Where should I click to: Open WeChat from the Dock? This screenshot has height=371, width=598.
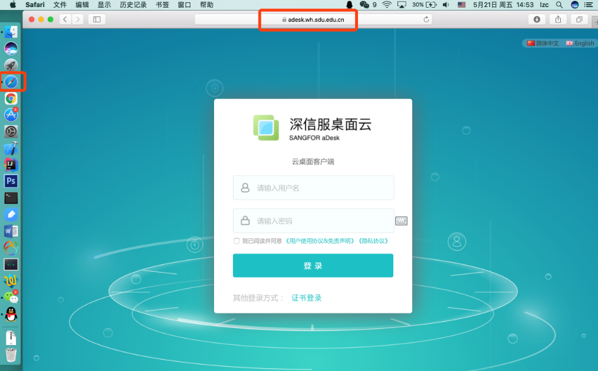(11, 297)
